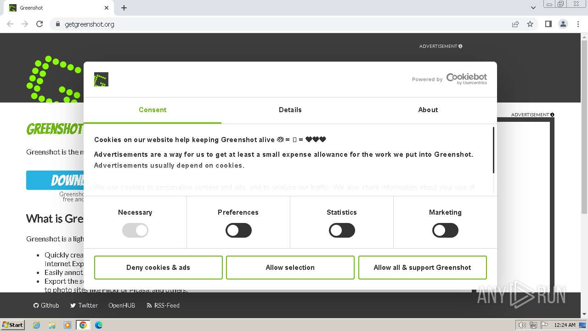Open Chrome three-dot menu
This screenshot has width=588, height=331.
coord(578,24)
